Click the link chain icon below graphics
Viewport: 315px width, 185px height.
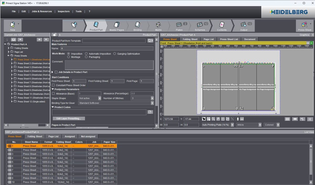coord(295,119)
